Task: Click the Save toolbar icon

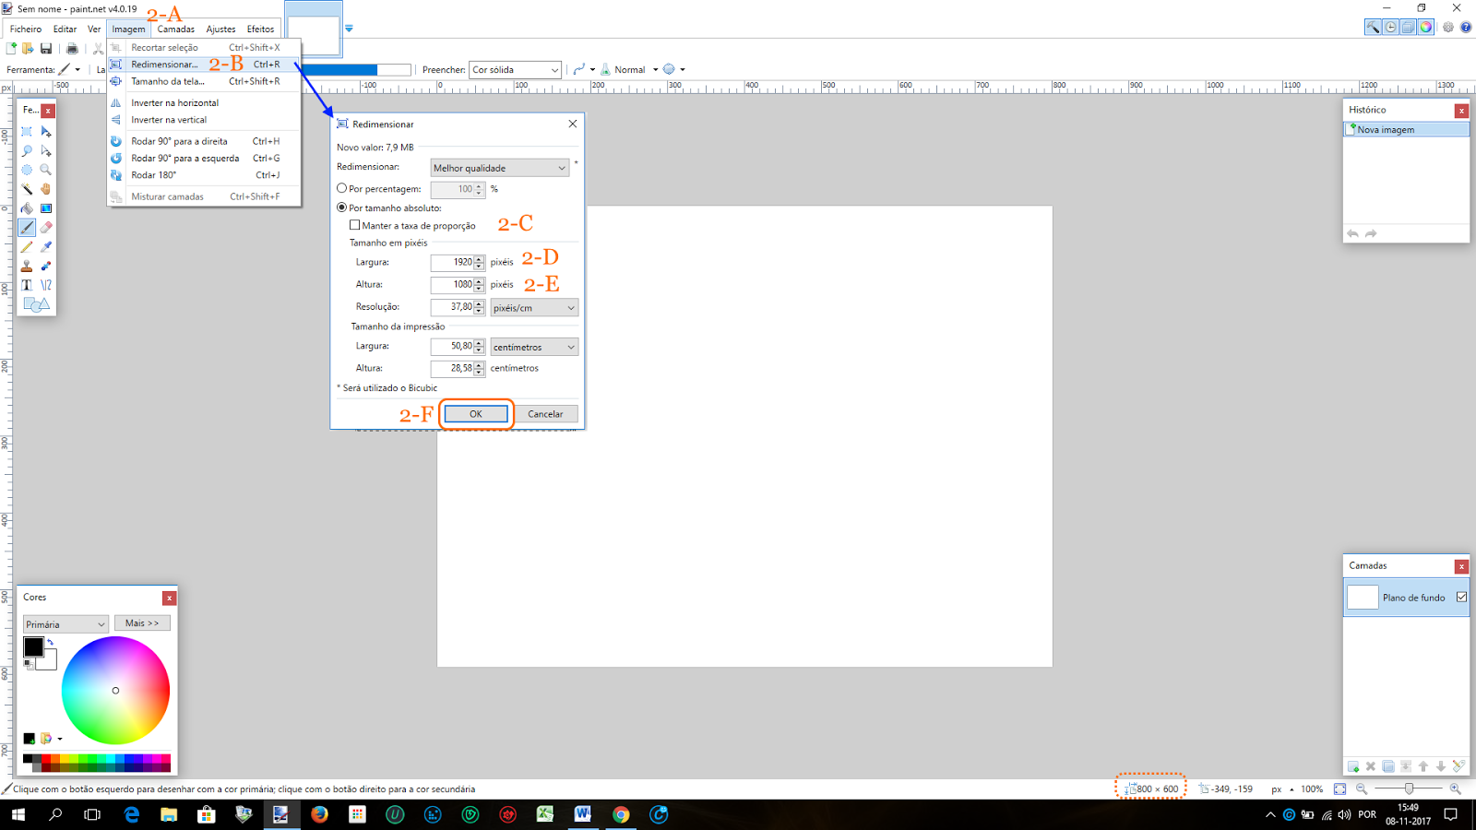Action: pos(46,48)
